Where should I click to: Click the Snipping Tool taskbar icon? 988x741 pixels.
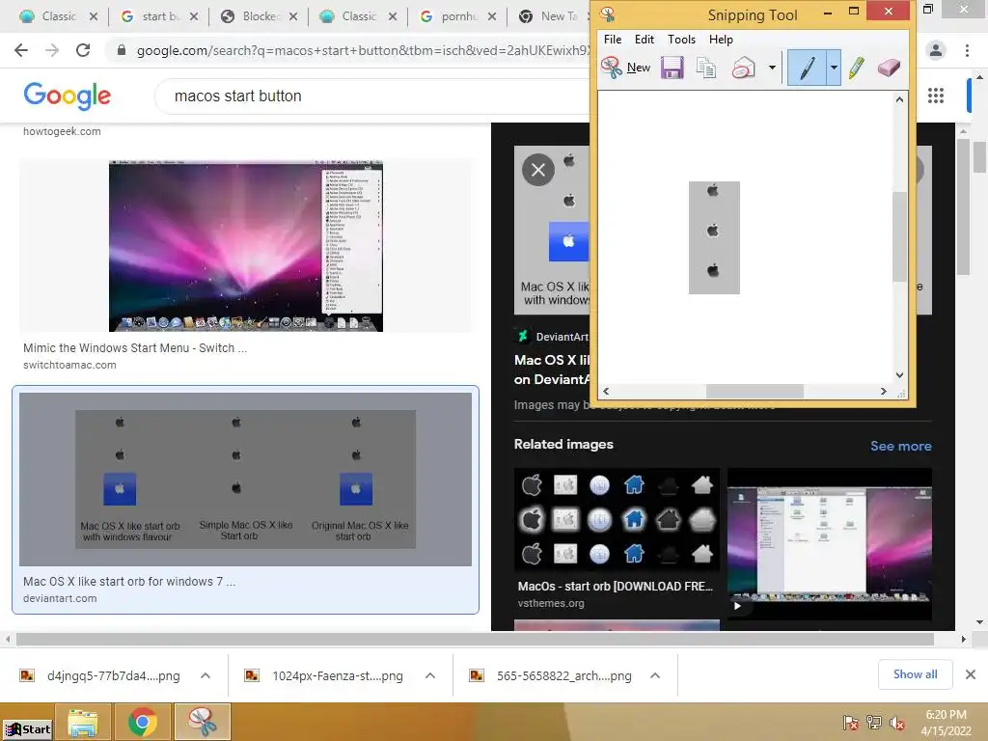[203, 722]
